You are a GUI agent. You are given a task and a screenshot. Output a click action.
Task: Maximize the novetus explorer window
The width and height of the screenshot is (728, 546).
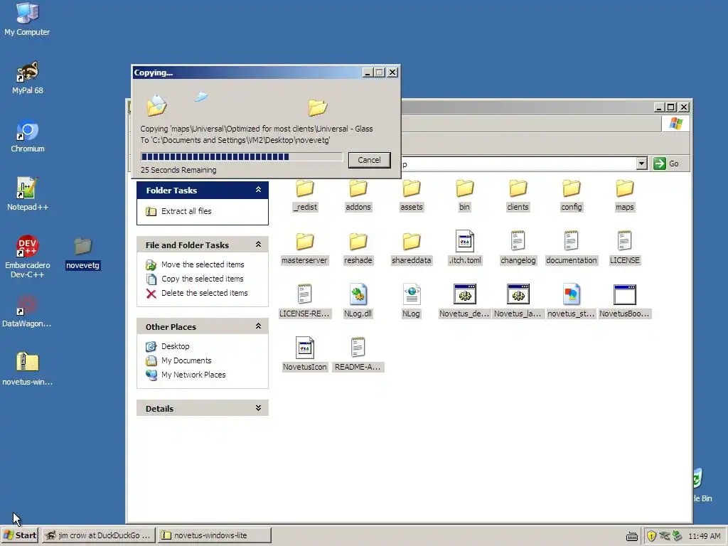tap(670, 107)
